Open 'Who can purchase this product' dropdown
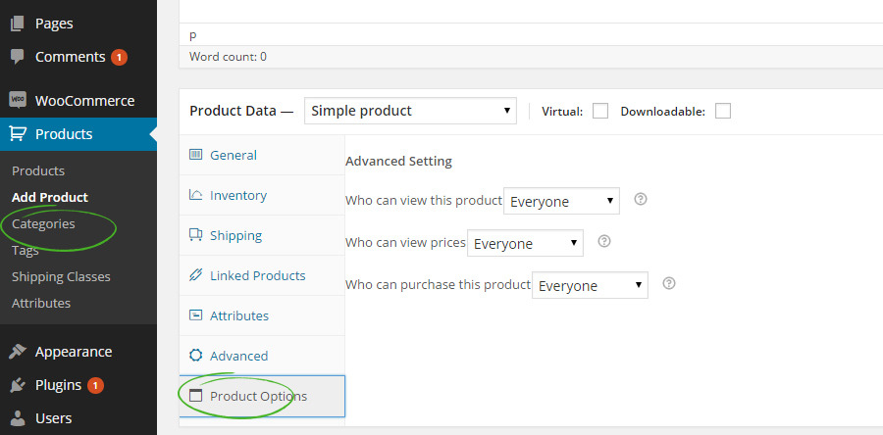883x435 pixels. tap(590, 286)
